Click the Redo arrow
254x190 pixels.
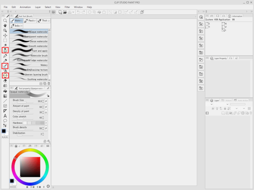coord(83,12)
